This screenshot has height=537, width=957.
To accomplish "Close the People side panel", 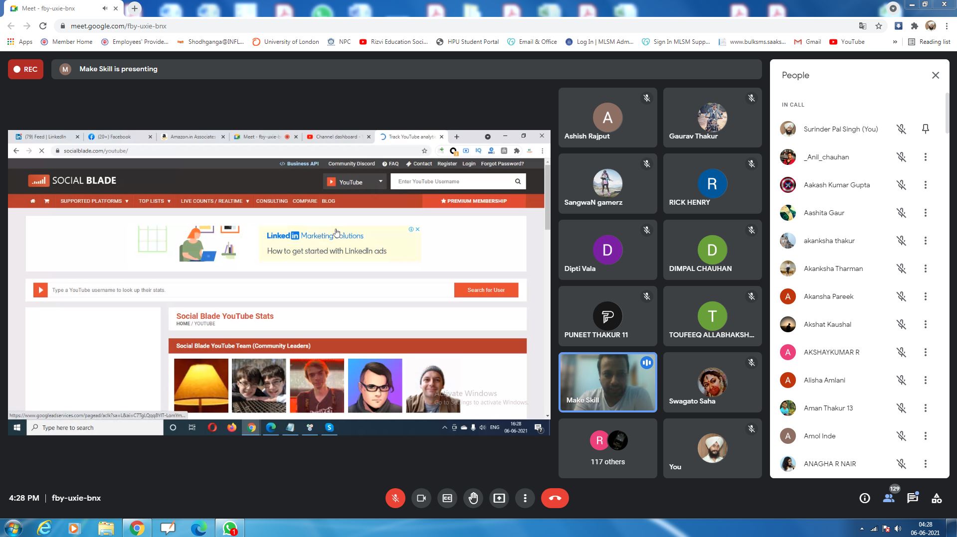I will [935, 75].
